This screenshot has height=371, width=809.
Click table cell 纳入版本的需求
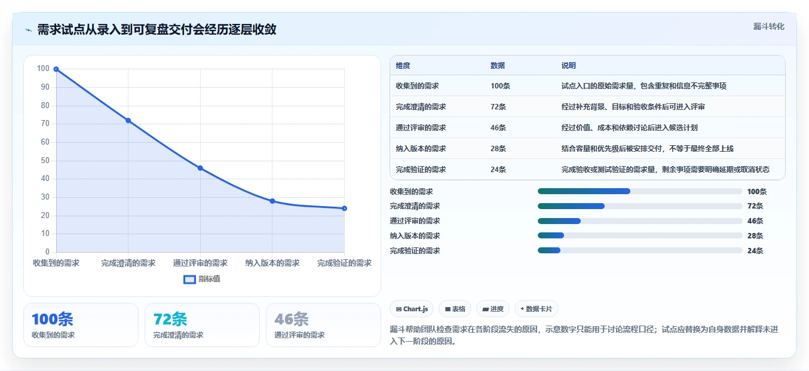click(421, 149)
